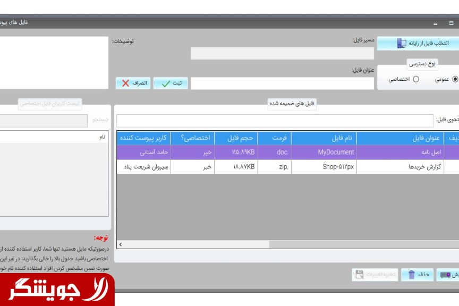This screenshot has height=306, width=459.
Task: Click the floppy disk save-changes icon
Action: pyautogui.click(x=359, y=275)
